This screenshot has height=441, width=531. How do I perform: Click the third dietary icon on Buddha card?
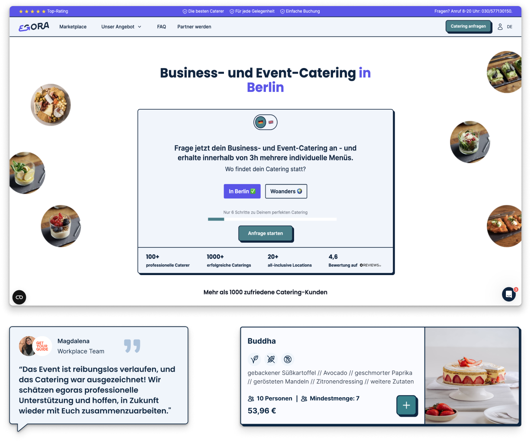[288, 359]
